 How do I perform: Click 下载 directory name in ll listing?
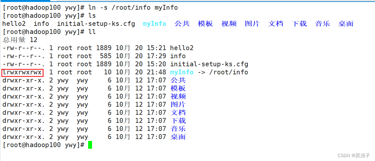tap(178, 121)
